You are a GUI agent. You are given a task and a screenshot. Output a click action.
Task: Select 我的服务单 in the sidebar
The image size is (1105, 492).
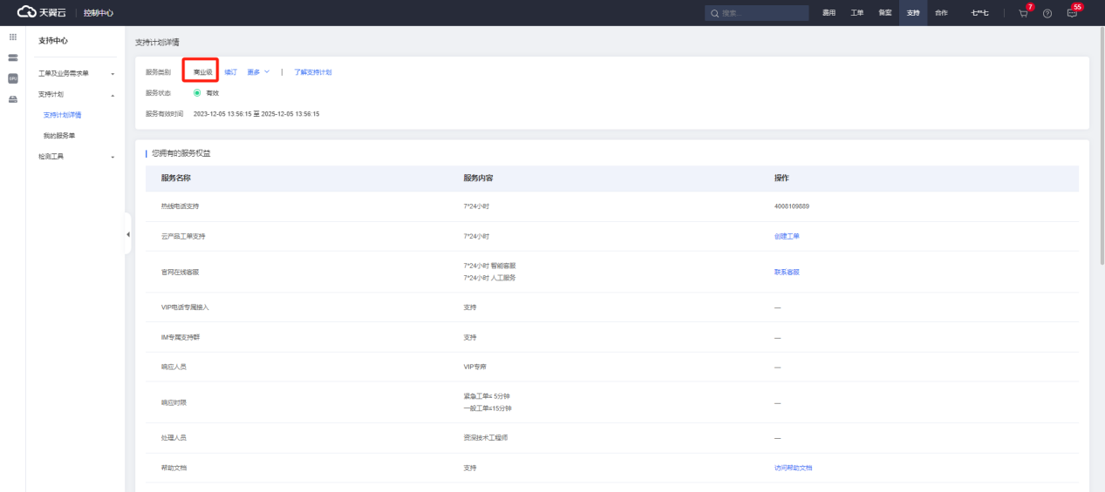(59, 135)
